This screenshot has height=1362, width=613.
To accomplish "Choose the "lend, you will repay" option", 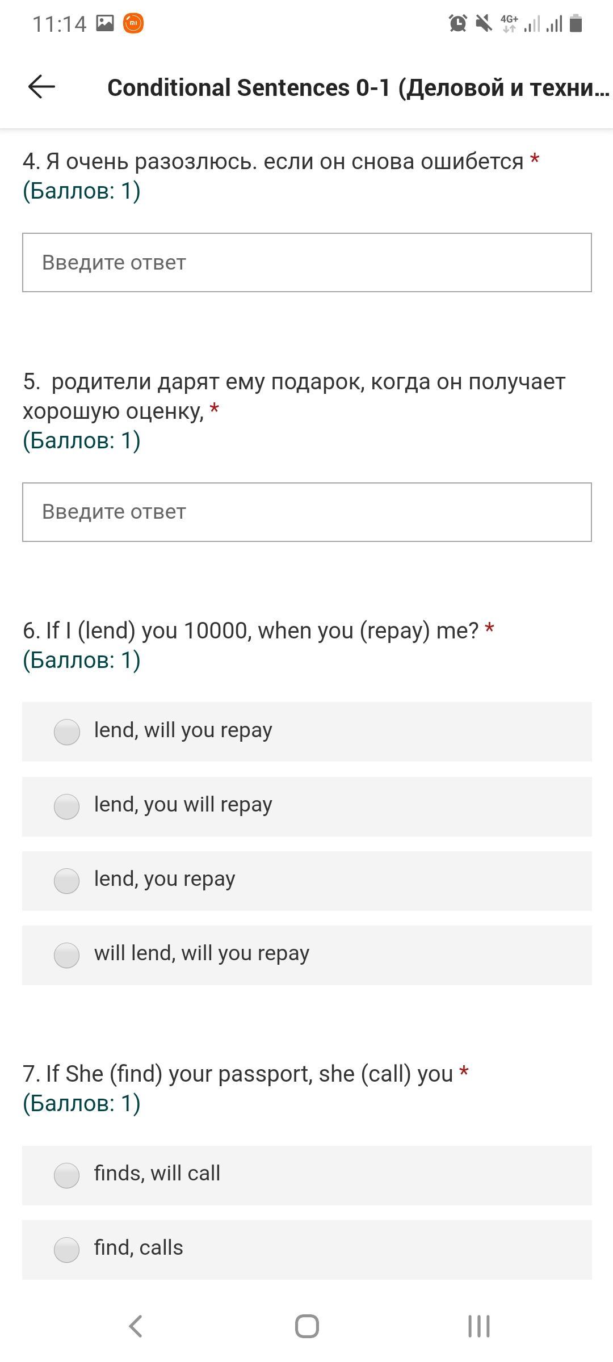I will point(67,806).
